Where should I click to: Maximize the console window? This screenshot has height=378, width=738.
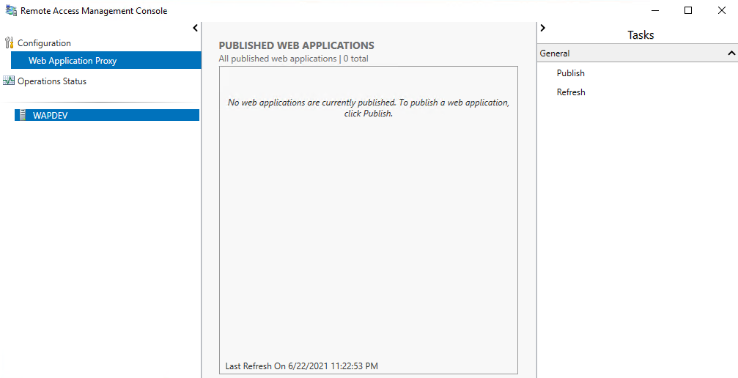point(688,10)
